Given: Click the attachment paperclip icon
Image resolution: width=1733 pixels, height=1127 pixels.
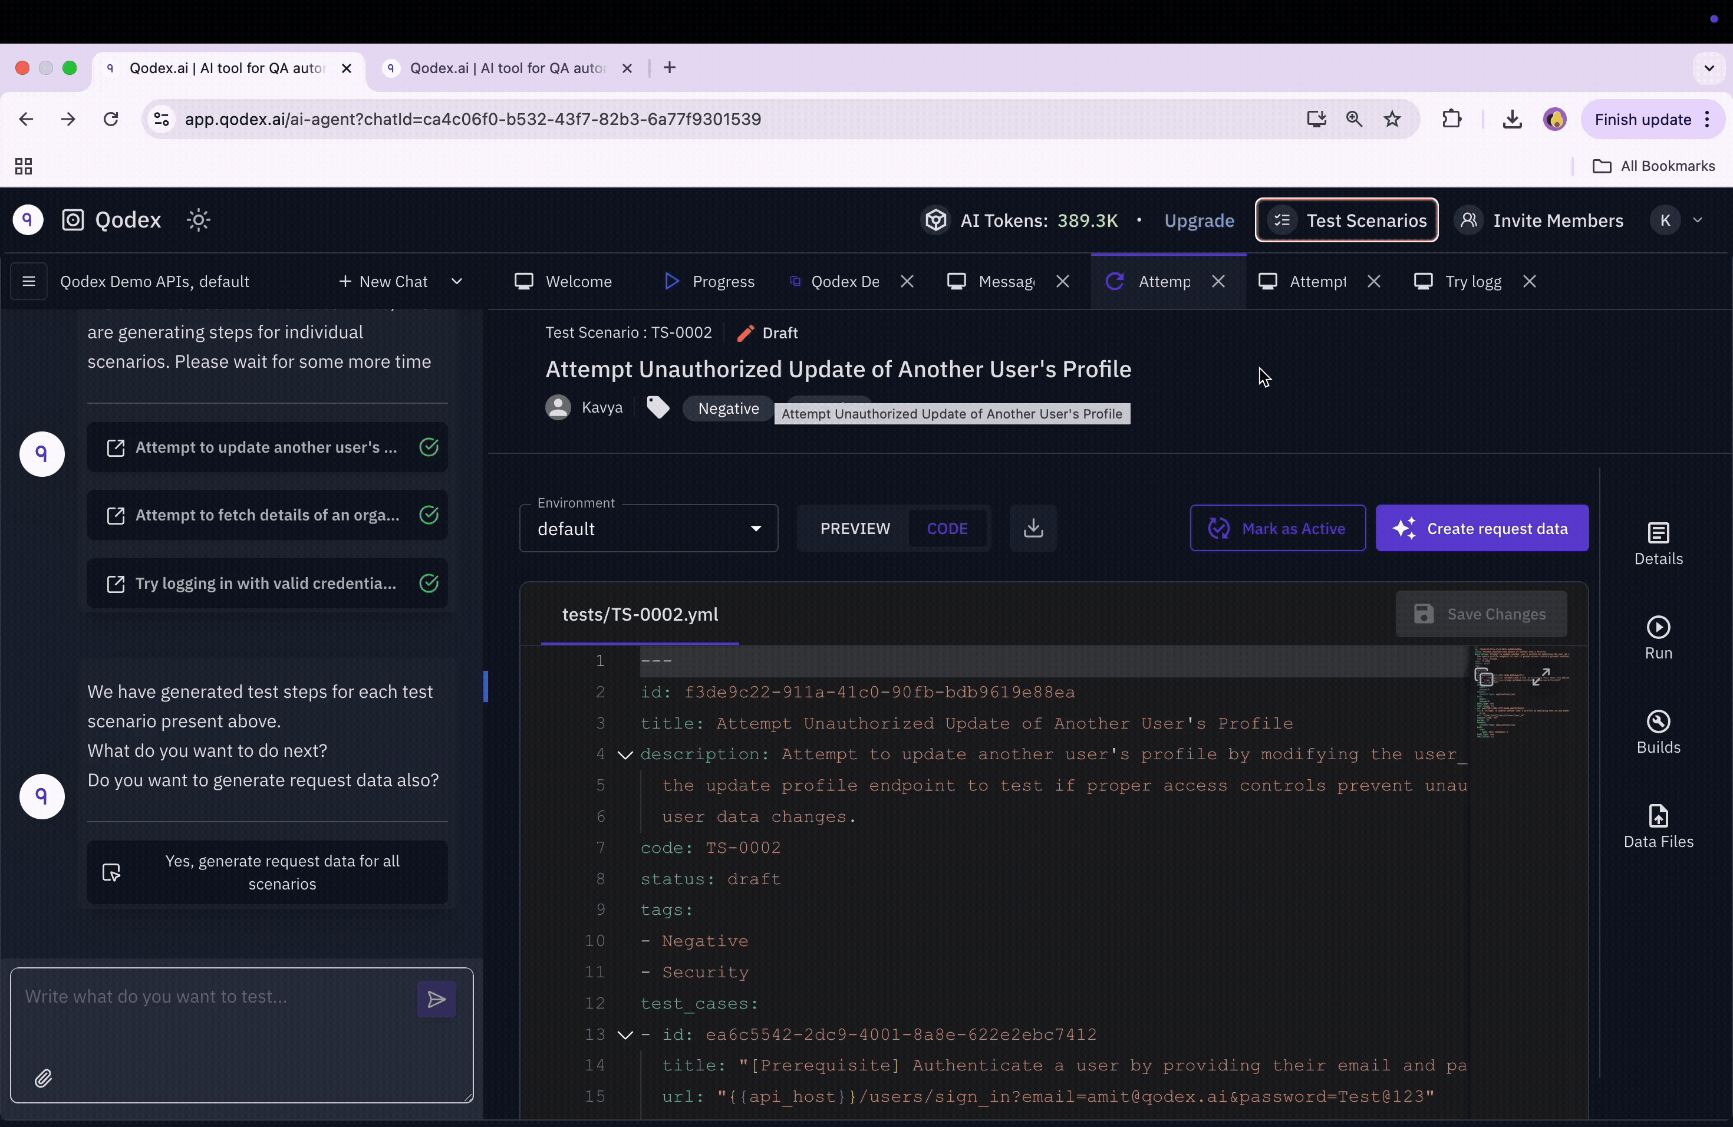Looking at the screenshot, I should [x=44, y=1078].
